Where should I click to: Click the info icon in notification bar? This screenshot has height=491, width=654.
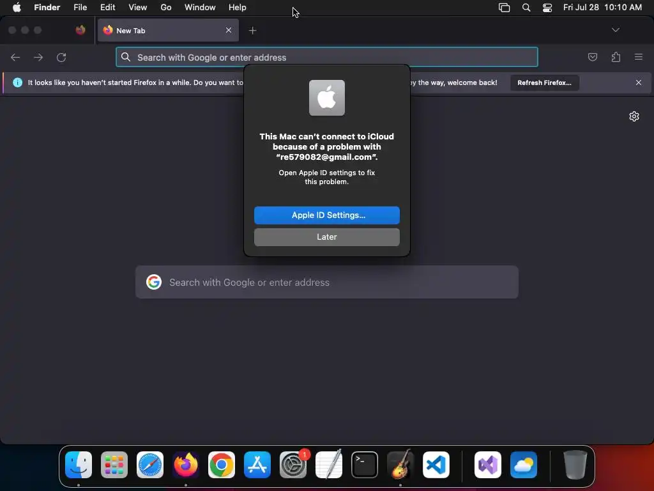pos(17,82)
